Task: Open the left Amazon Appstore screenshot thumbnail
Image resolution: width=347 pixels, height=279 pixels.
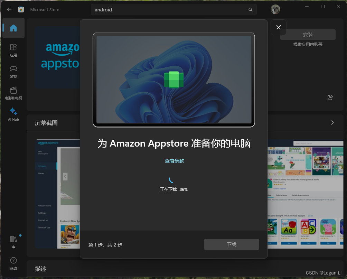Action: tap(58, 194)
